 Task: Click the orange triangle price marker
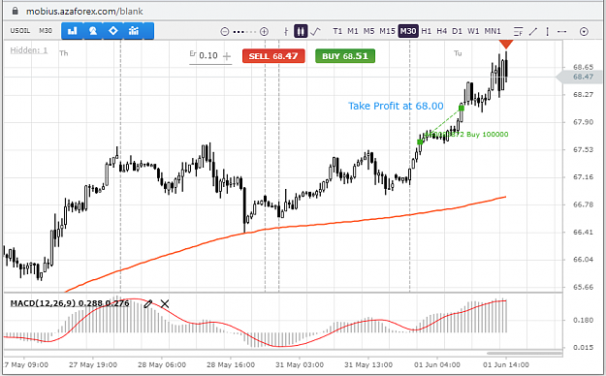point(506,44)
